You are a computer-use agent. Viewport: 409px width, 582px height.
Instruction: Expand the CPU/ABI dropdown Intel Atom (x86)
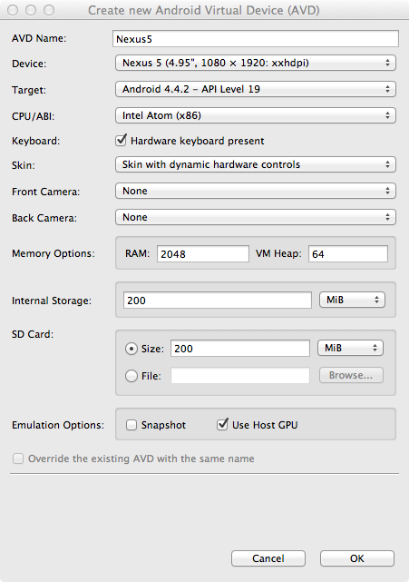coord(256,115)
